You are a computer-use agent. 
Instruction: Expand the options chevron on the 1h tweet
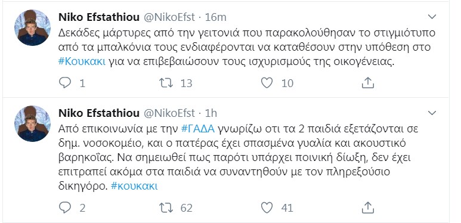pos(432,113)
